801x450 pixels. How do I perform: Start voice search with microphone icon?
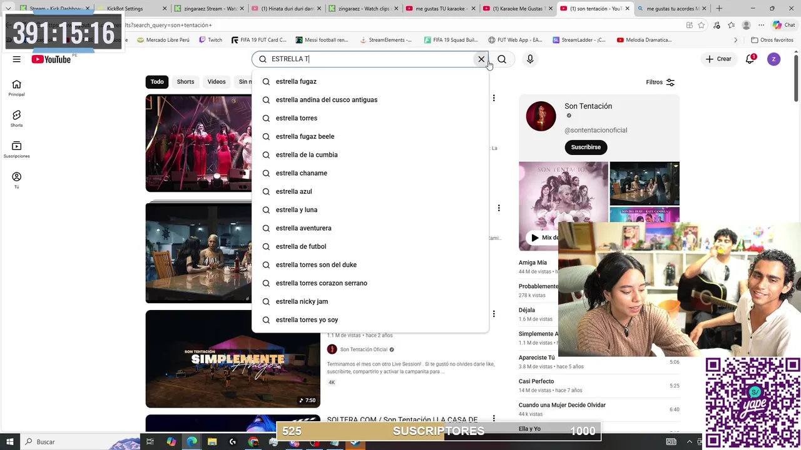click(x=530, y=59)
